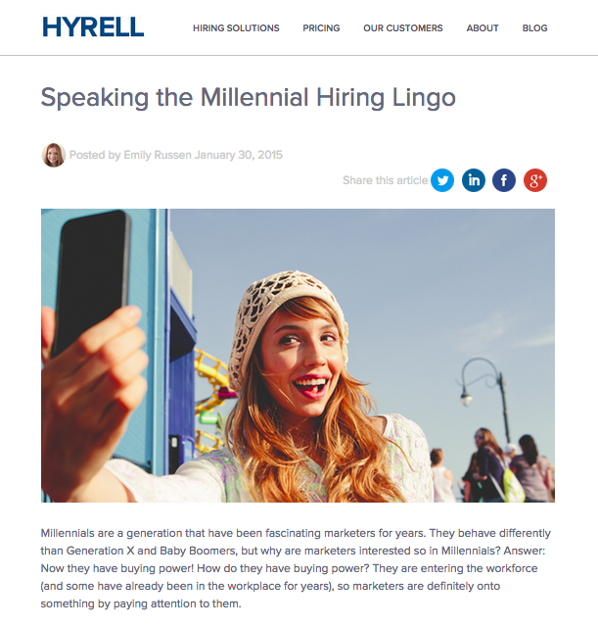Viewport: 598px width, 627px height.
Task: Go to the Pricing page
Action: pyautogui.click(x=321, y=28)
